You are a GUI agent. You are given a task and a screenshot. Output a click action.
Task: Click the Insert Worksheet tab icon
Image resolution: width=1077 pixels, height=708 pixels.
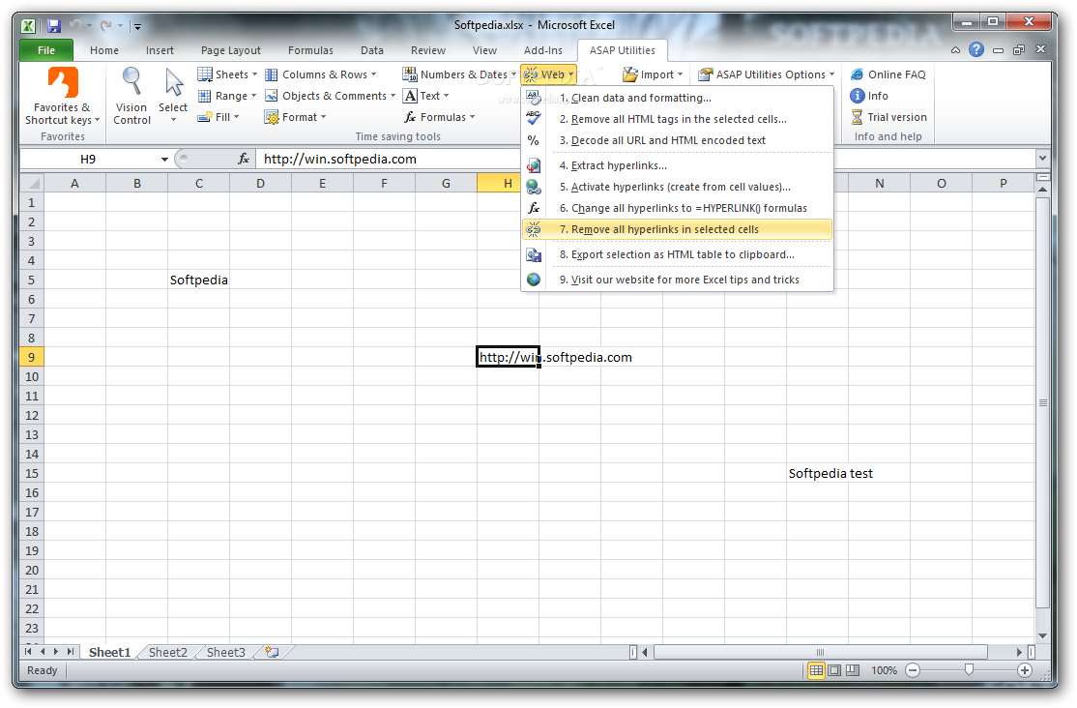(273, 652)
